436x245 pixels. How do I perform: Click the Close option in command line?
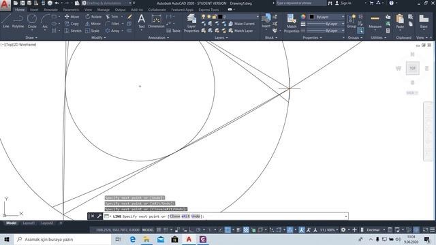pos(175,216)
